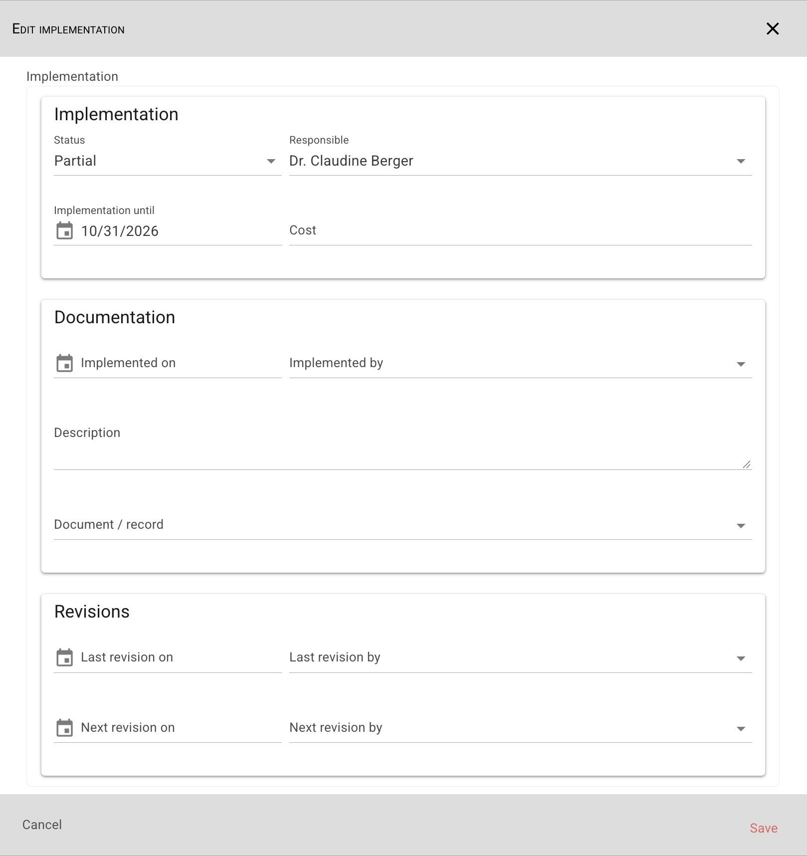Open calendar for Implementation until date

click(64, 231)
